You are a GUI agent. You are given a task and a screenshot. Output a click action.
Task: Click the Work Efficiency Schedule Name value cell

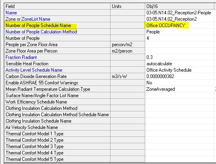pos(181,102)
